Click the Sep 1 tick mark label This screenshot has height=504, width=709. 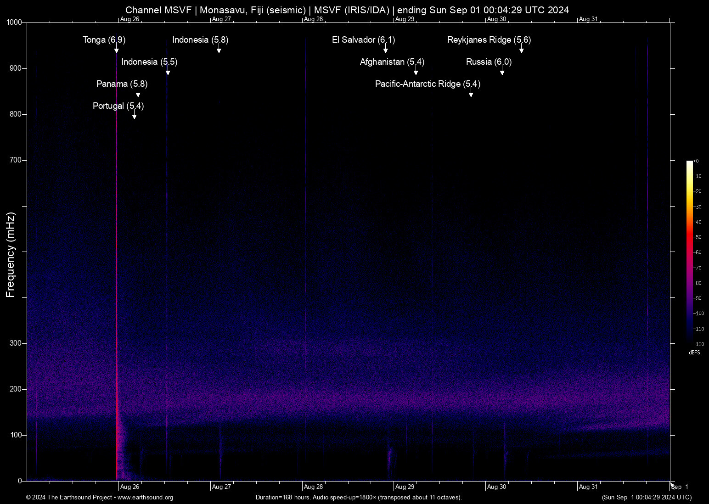[x=679, y=487]
